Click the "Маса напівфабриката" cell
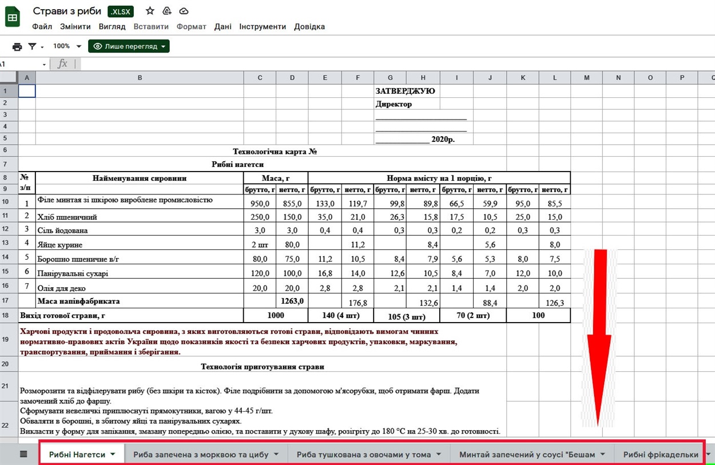 point(140,301)
